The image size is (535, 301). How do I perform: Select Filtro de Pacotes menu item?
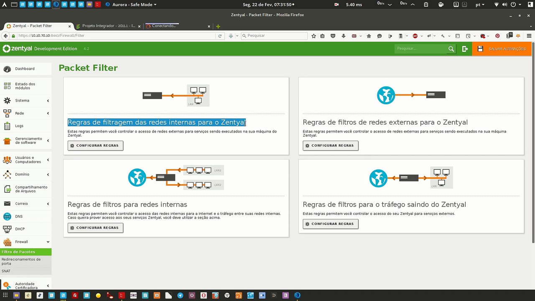[x=25, y=252]
